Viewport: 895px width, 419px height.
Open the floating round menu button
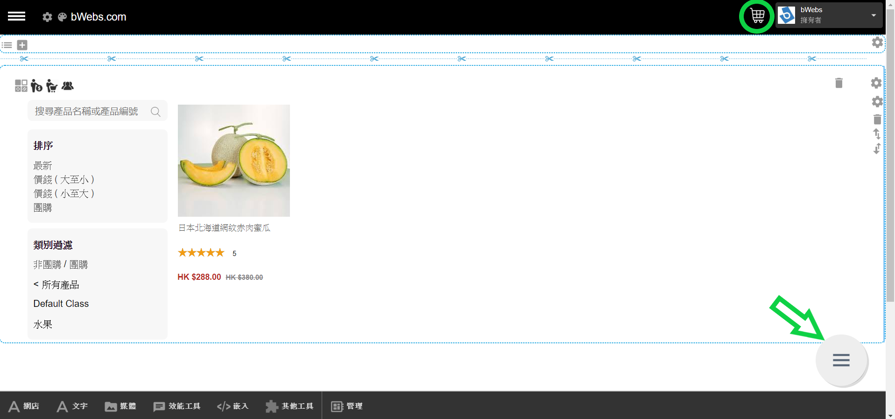pyautogui.click(x=841, y=360)
